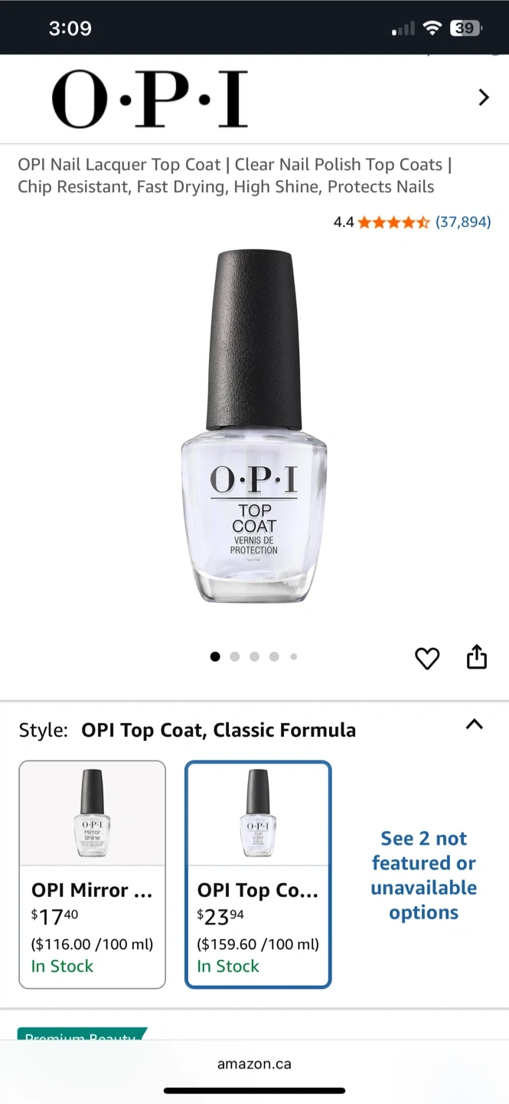Collapse the Style section chevron
The height and width of the screenshot is (1104, 509).
475,724
